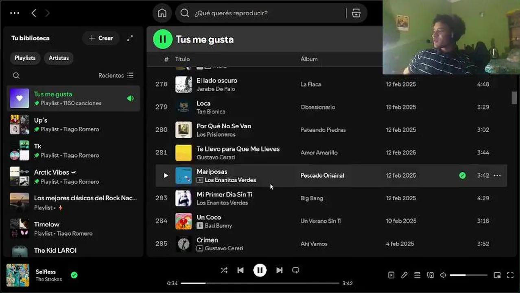Open the mini player icon
Image resolution: width=520 pixels, height=293 pixels.
497,275
